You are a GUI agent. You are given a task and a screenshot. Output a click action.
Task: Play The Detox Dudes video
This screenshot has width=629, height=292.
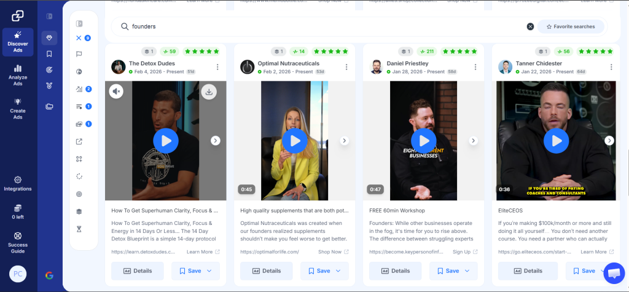166,141
